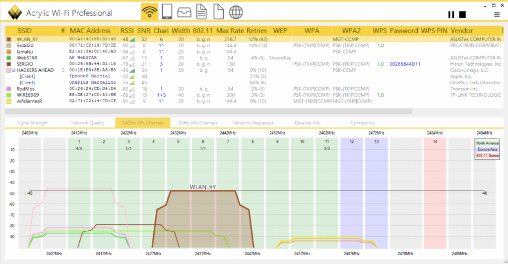Open the hamburger menu
This screenshot has width=508, height=264.
click(x=497, y=15)
